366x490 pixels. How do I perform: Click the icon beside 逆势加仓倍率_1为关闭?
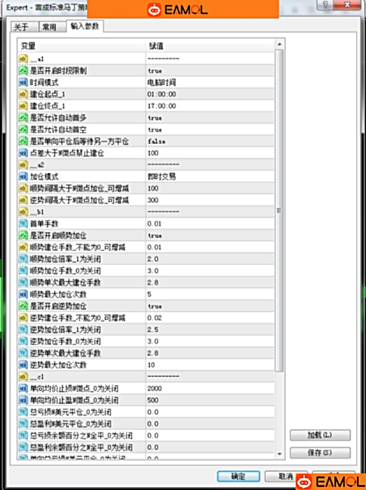point(24,330)
